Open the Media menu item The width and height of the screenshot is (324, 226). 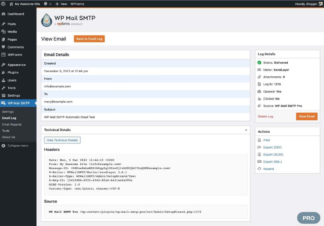18,32
